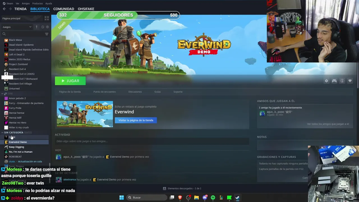
Task: Open the OHSIFAKE profile tab
Action: click(x=86, y=9)
